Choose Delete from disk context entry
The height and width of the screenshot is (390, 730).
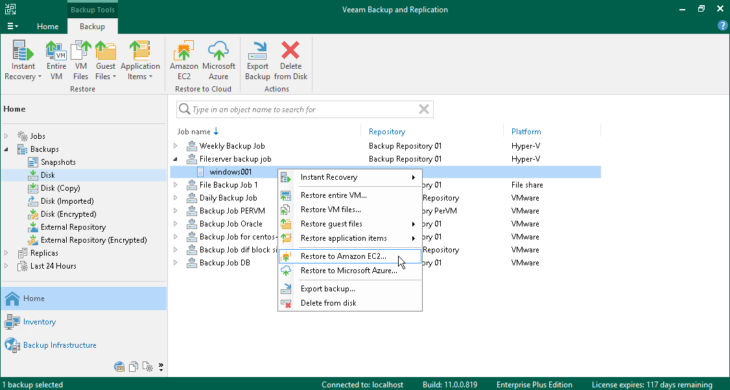349,303
